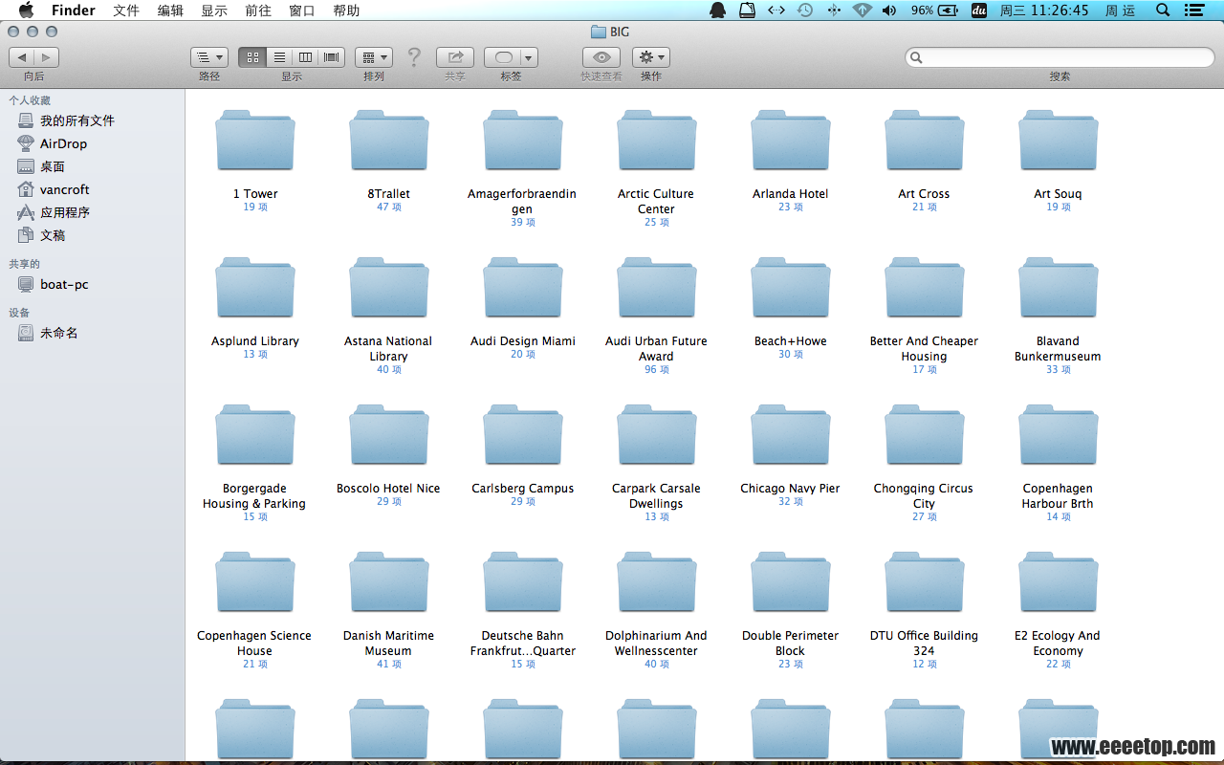Click the BIG folder title icon
This screenshot has height=765, width=1224.
599,32
